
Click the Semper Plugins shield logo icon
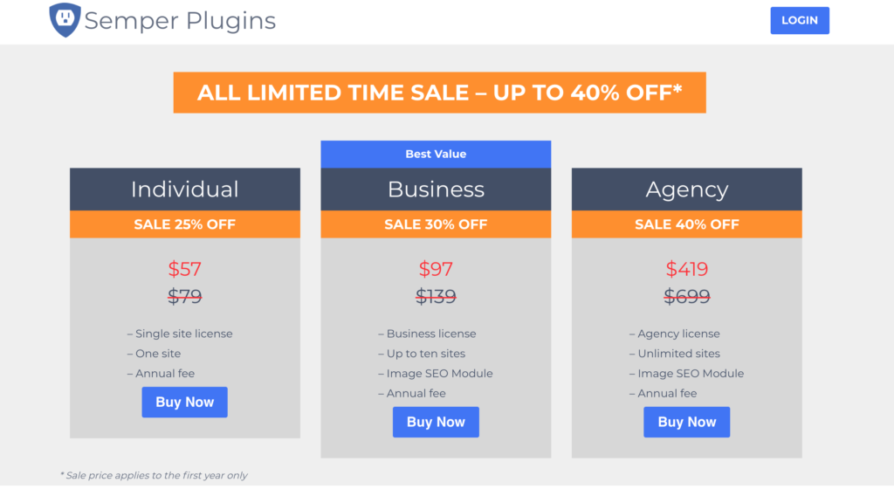65,20
